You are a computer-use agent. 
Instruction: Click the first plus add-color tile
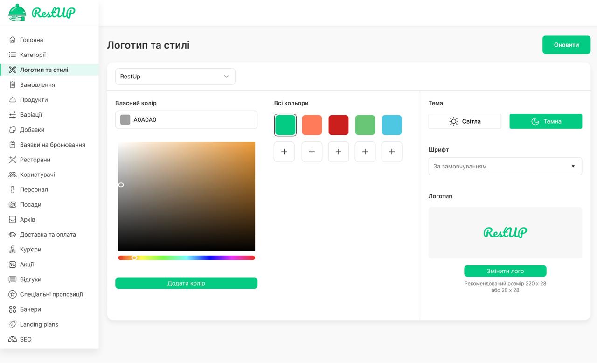pos(284,152)
